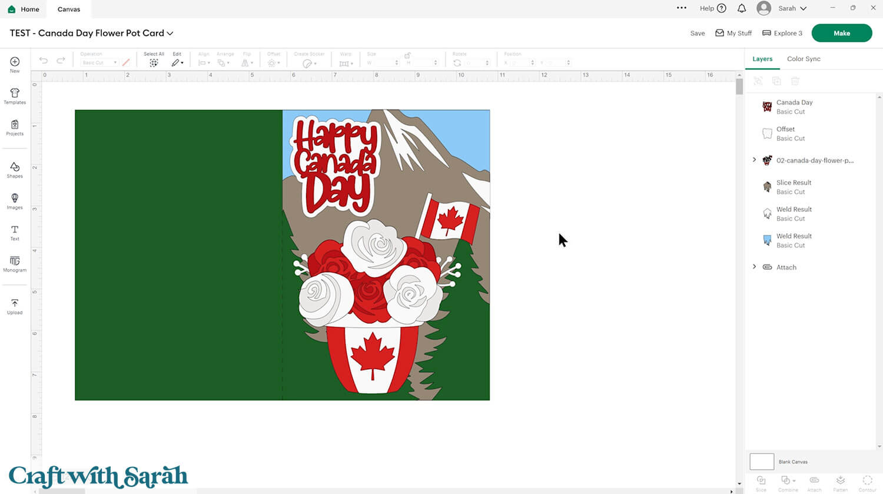Click the Duplicate layer icon
This screenshot has height=494, width=883.
[x=776, y=81]
